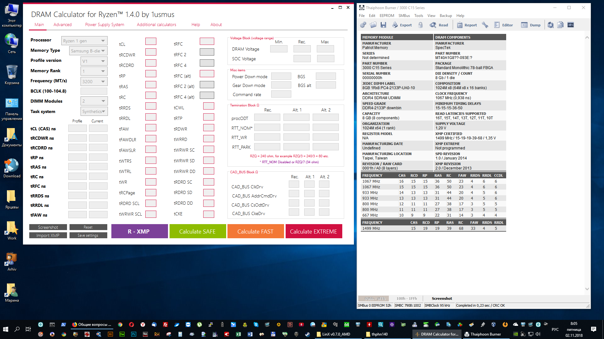The image size is (604, 339).
Task: Click the purple R - XMP button
Action: point(139,231)
